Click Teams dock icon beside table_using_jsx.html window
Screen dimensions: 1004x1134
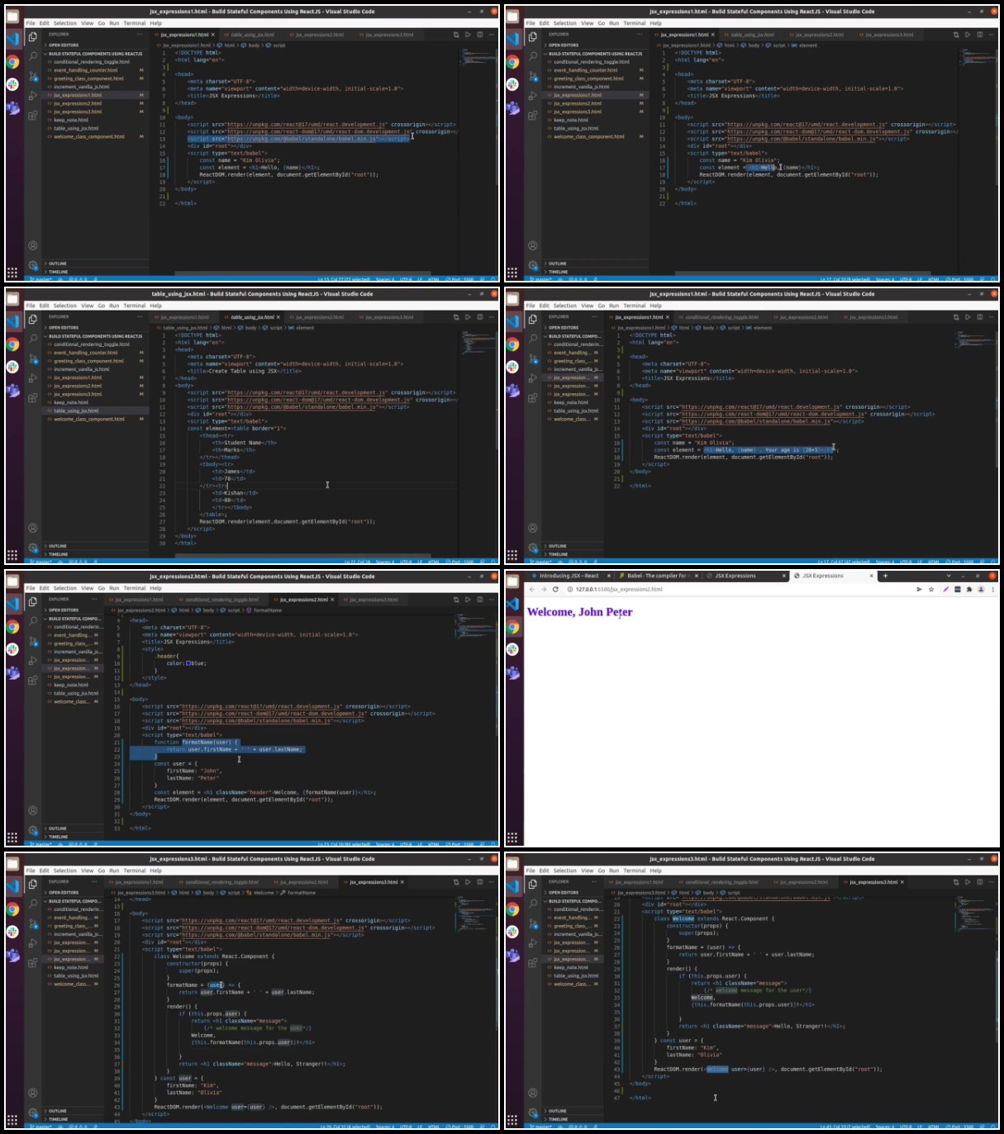pyautogui.click(x=12, y=390)
